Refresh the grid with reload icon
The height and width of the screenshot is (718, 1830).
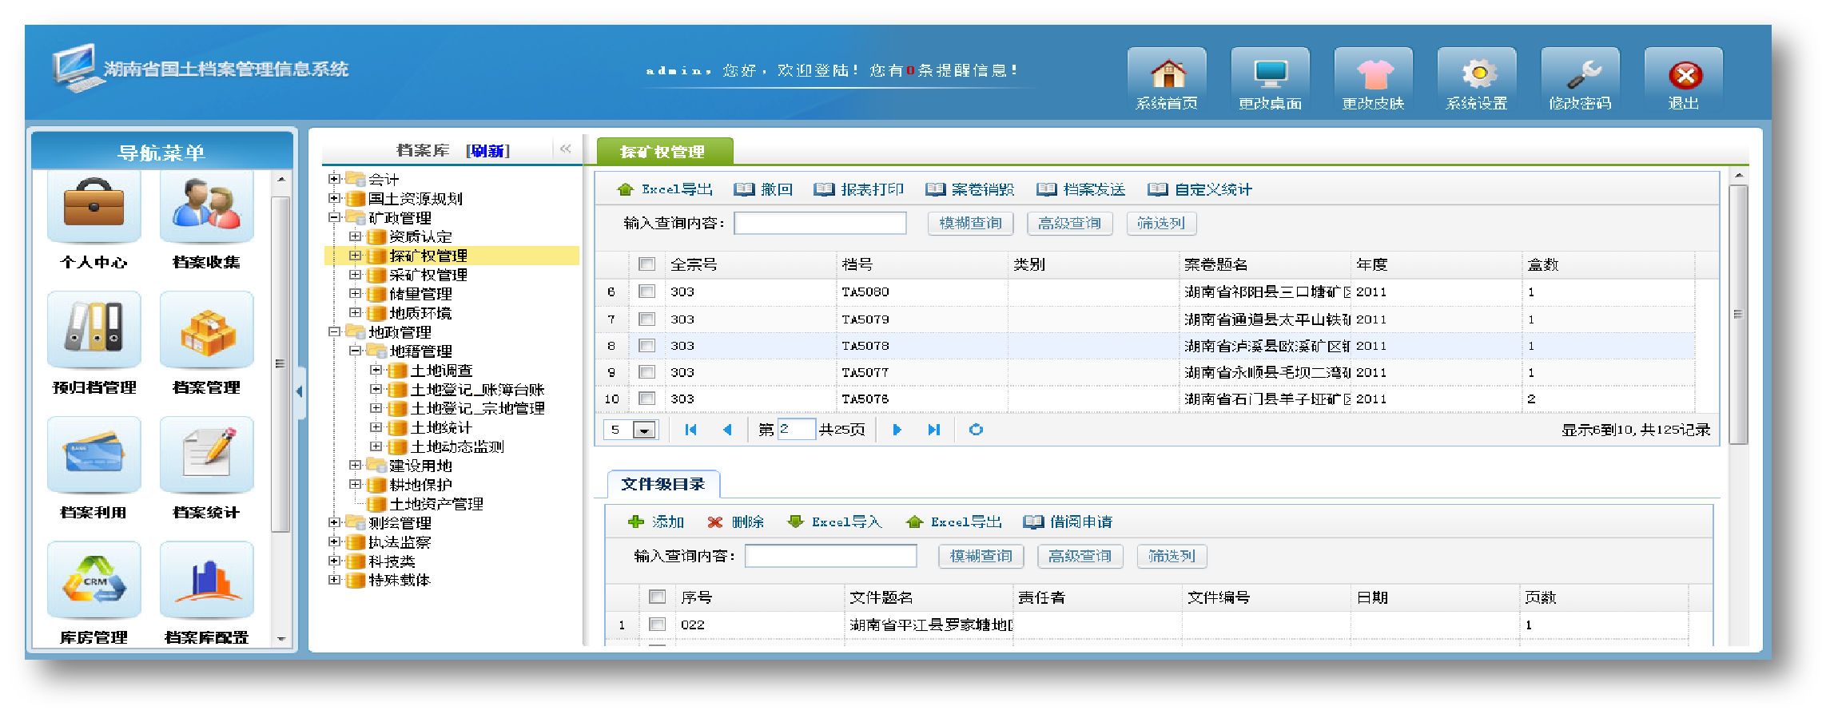coord(976,430)
